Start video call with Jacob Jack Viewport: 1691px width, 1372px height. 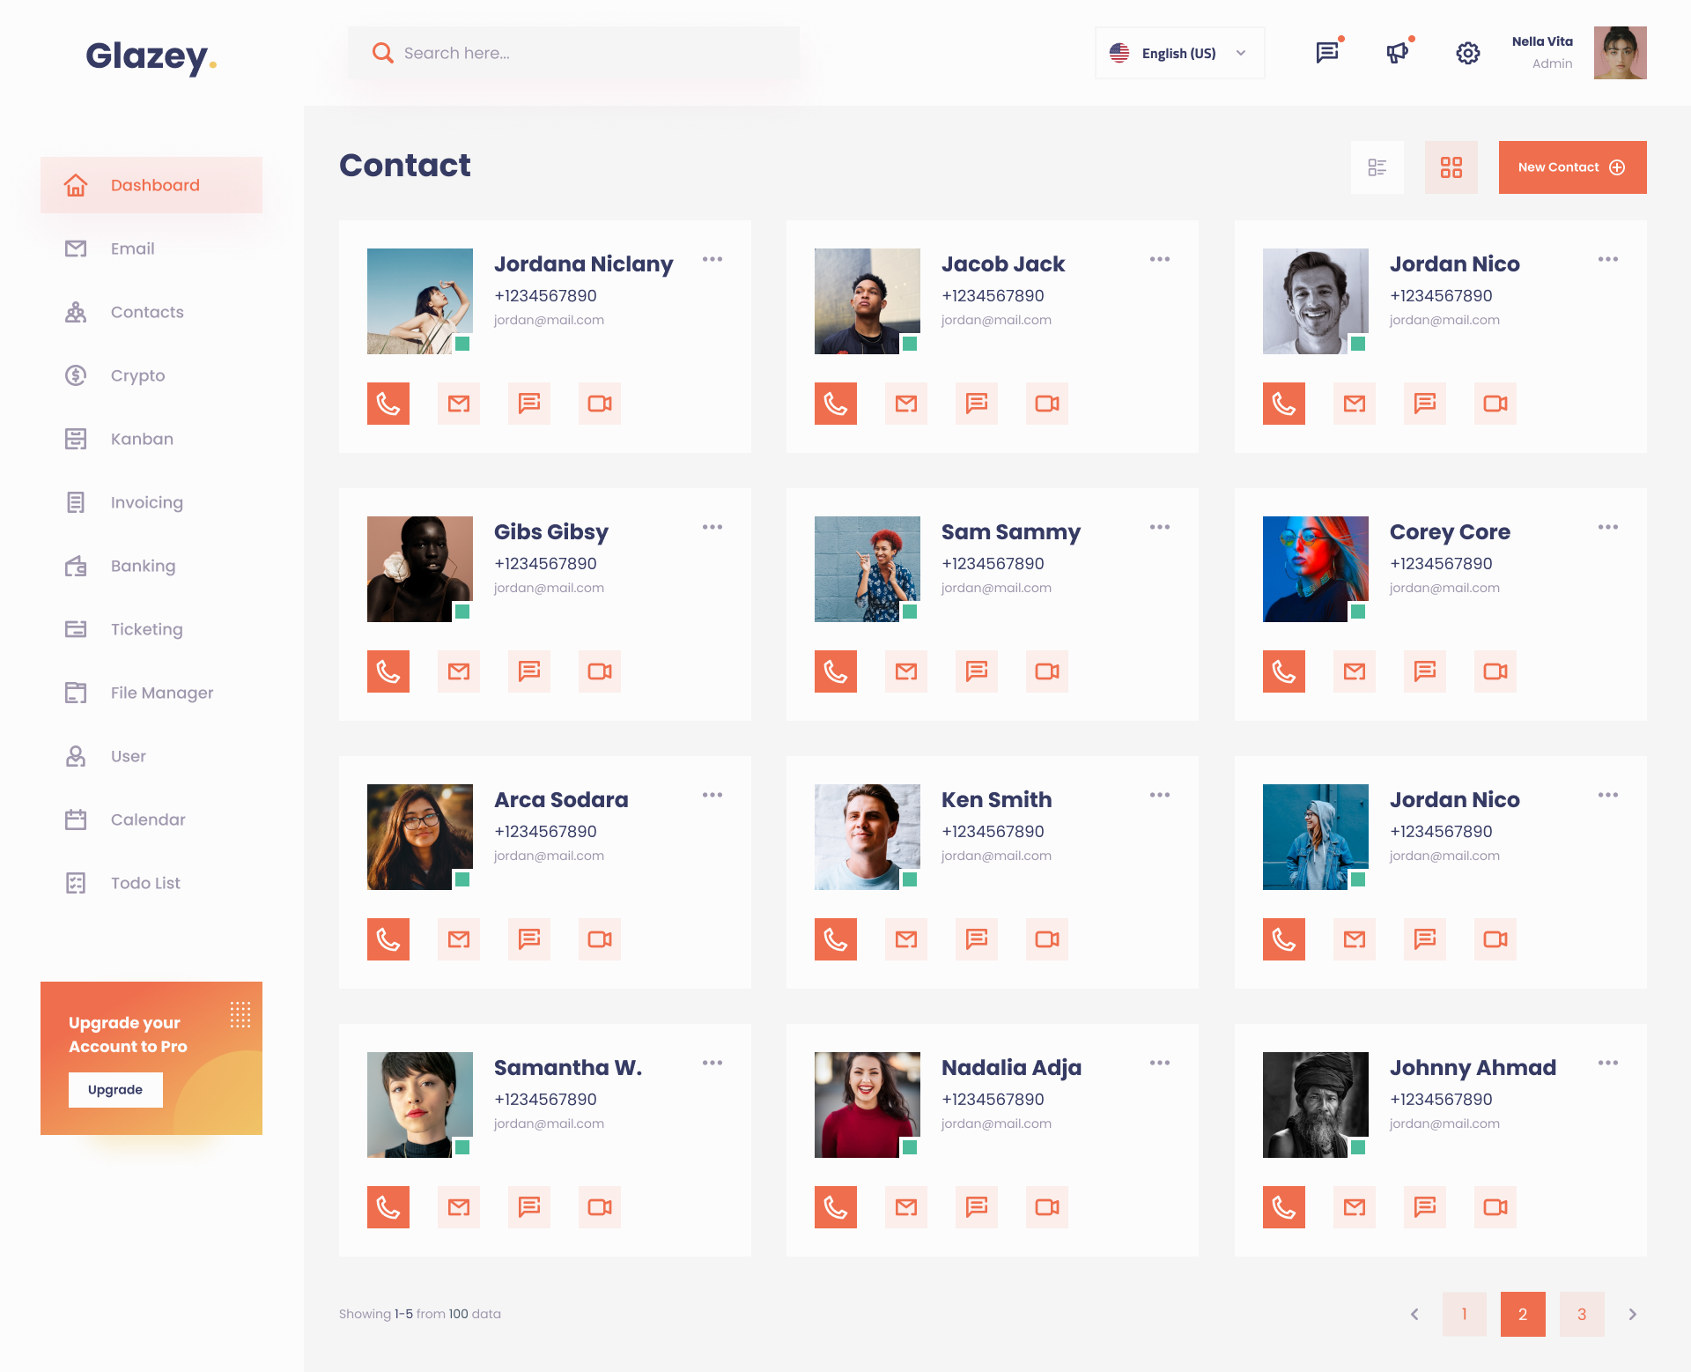pyautogui.click(x=1047, y=404)
